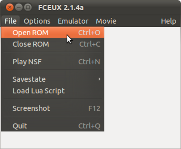Screen dimensions: 181x149
Task: Click the FCEUX 2.1.4a title bar text
Action: pos(61,8)
